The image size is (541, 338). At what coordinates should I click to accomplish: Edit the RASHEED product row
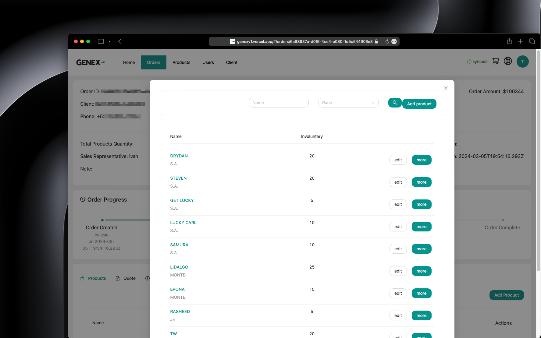click(398, 315)
